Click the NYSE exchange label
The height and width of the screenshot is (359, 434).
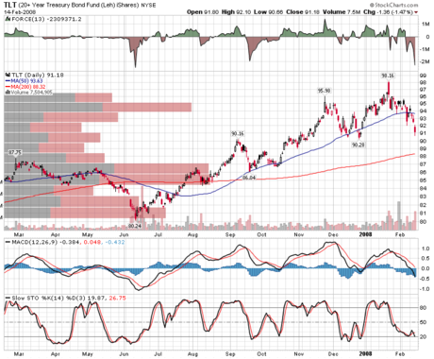[148, 6]
